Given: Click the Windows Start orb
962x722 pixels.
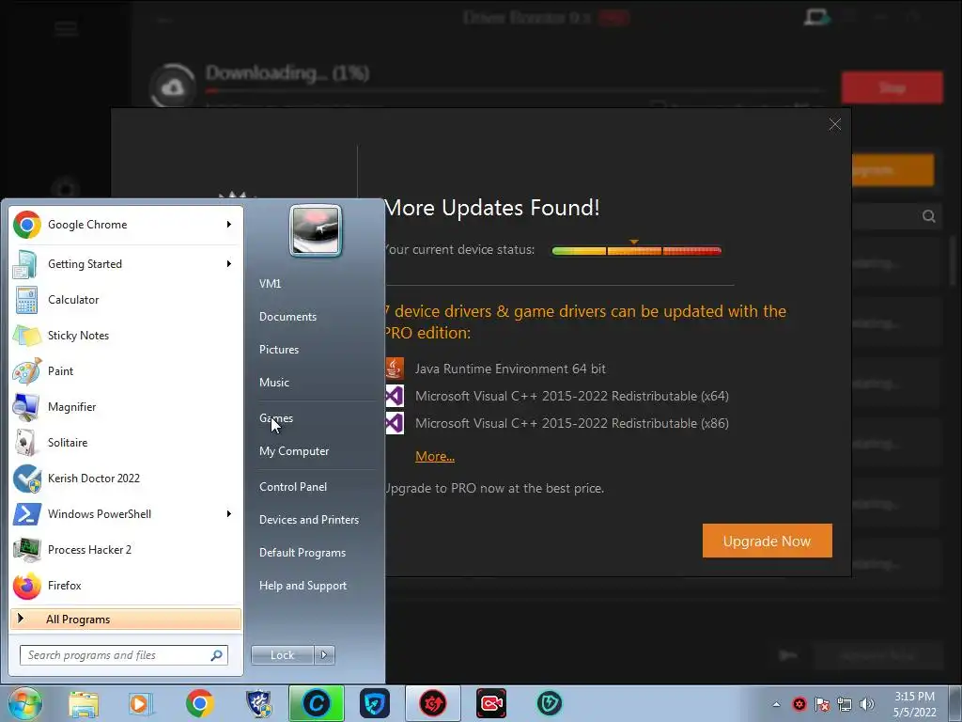Looking at the screenshot, I should coord(24,703).
